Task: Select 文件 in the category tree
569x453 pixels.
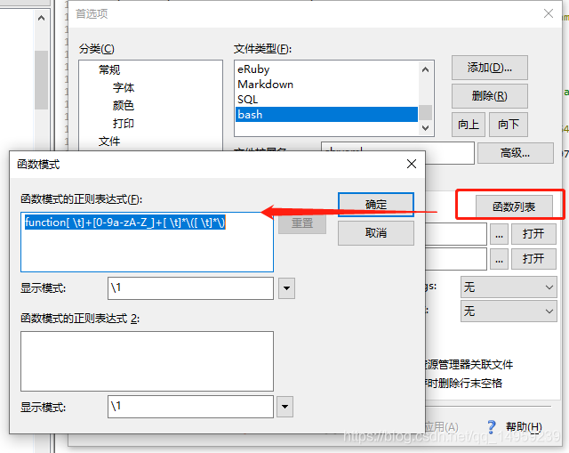Action: [x=109, y=142]
